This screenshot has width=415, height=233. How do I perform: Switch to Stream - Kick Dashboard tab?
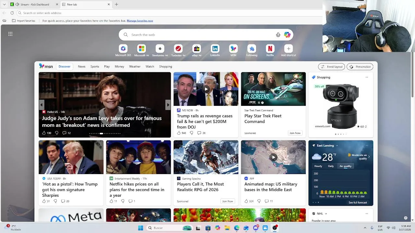click(35, 5)
